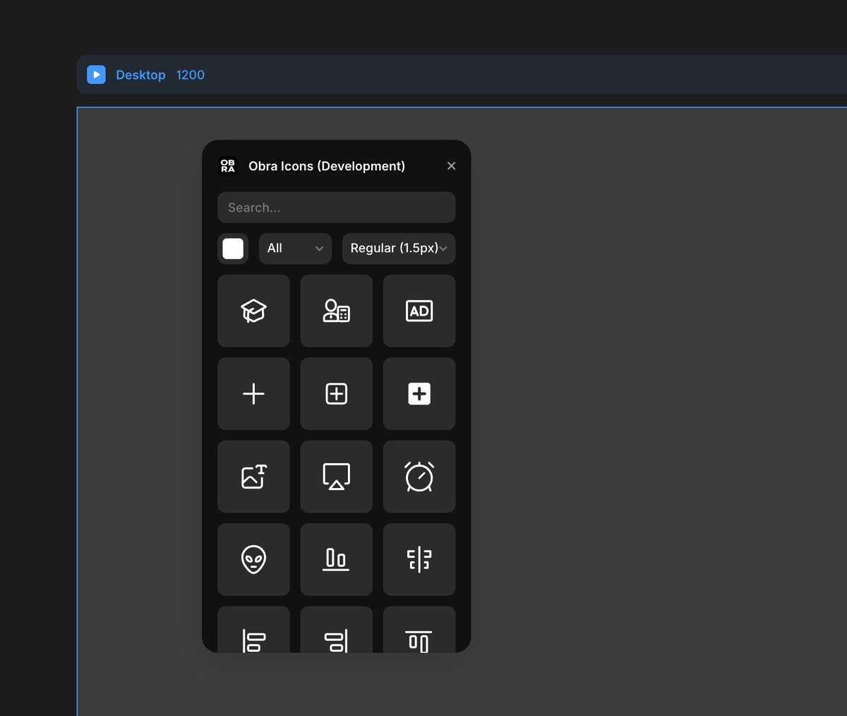Screen dimensions: 847x716
Task: Click the 1200 frame width value
Action: [191, 75]
